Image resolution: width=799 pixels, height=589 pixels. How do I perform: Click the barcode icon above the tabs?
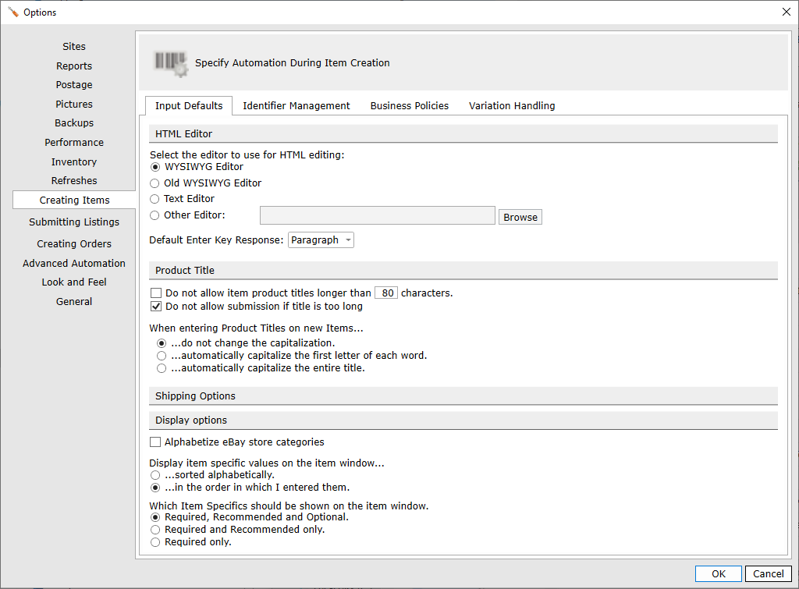[x=170, y=62]
